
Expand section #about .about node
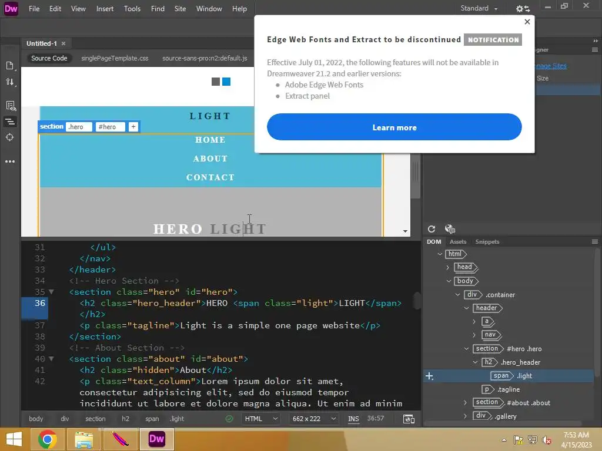(x=466, y=403)
